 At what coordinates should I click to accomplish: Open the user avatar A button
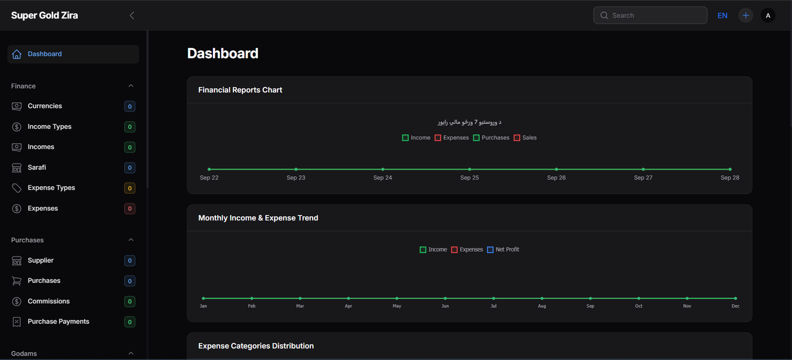click(x=768, y=15)
